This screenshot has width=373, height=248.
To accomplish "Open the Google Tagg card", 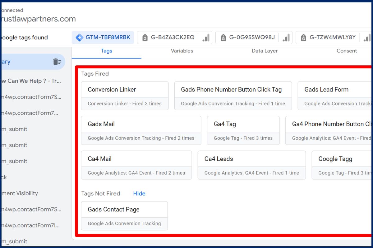I will tap(342, 165).
